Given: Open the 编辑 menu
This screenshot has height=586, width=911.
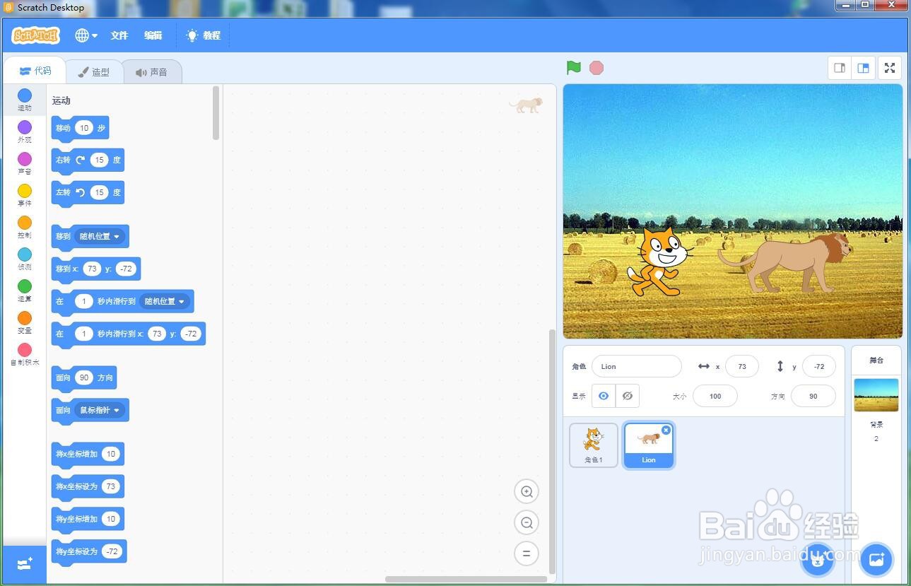Looking at the screenshot, I should click(153, 35).
